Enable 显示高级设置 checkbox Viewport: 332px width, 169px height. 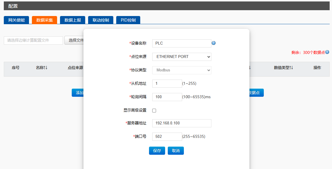pos(154,110)
